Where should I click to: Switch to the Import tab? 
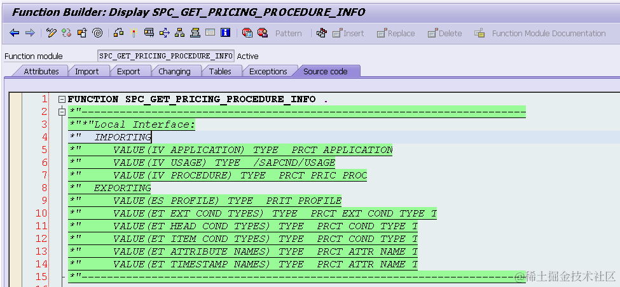(87, 72)
